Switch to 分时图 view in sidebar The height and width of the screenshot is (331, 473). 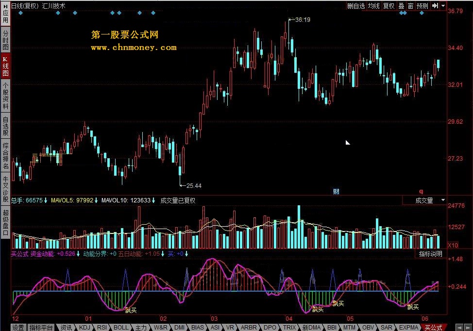[5, 40]
